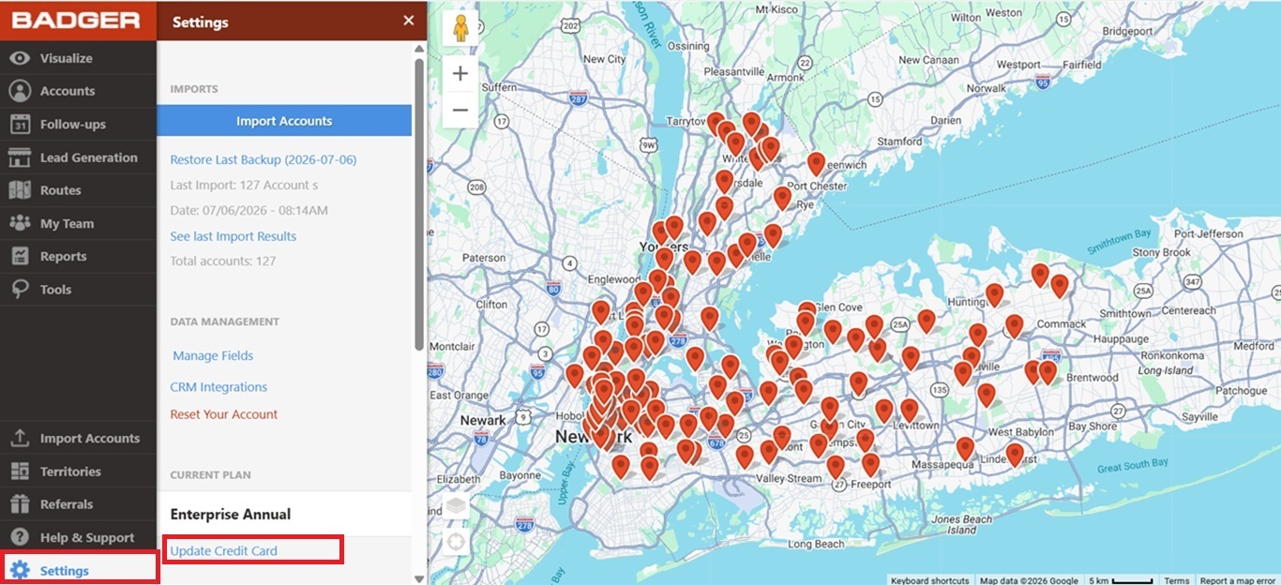Open the CRM Integrations link
The width and height of the screenshot is (1281, 585).
tap(219, 386)
